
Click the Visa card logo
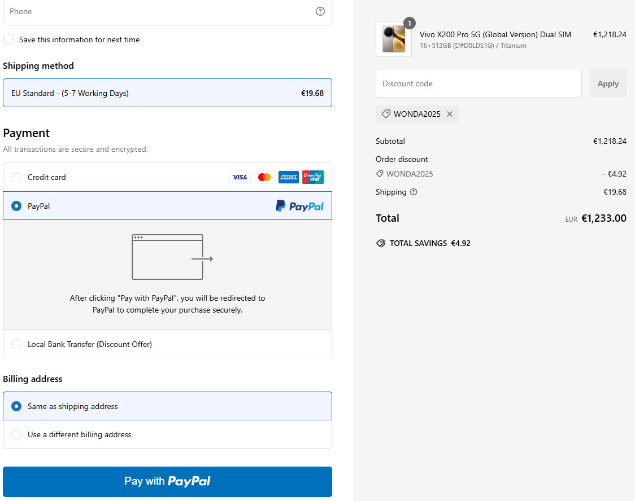[x=240, y=177]
